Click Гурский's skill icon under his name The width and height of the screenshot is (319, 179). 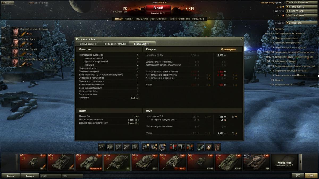(27, 54)
